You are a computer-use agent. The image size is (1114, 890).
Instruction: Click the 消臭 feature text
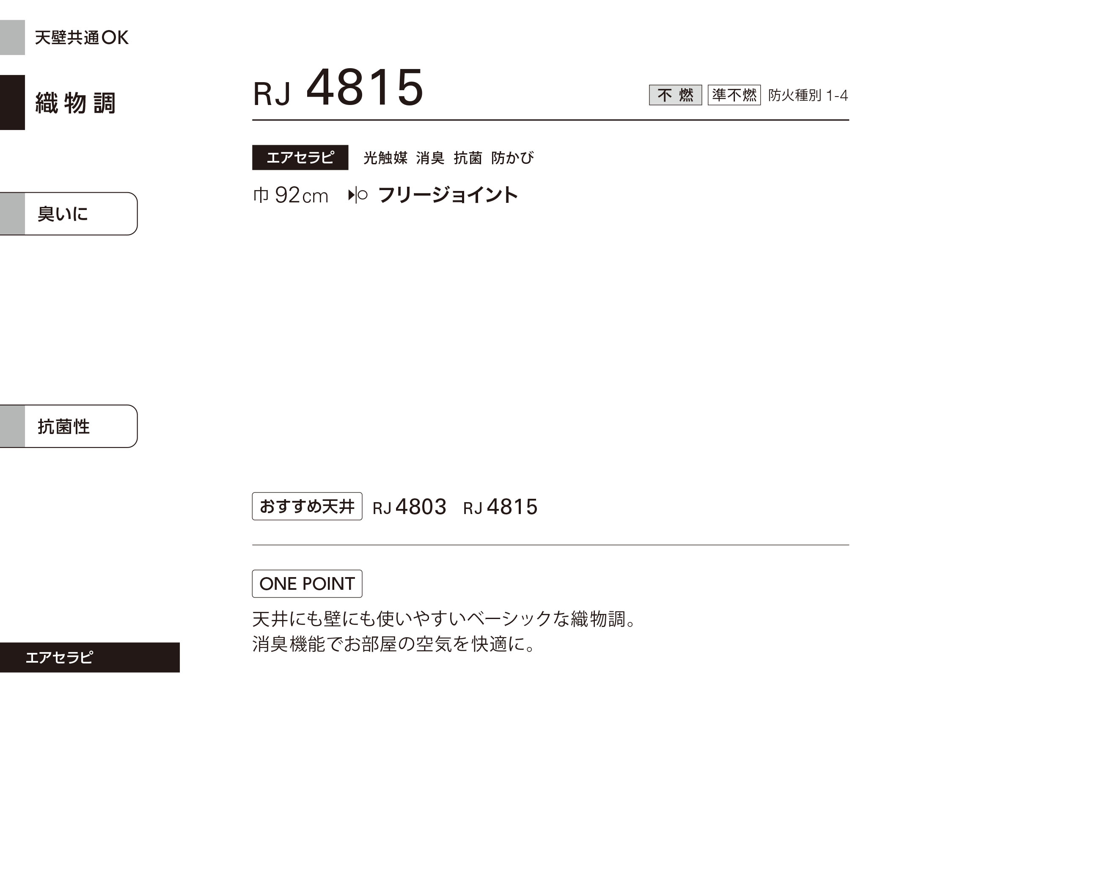(x=430, y=158)
